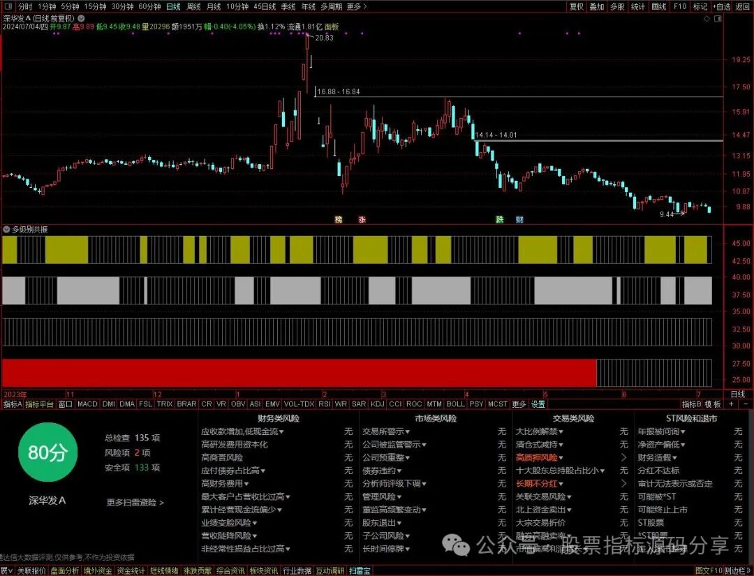This screenshot has width=754, height=576.
Task: Expand the 交易所警示 risk item
Action: (x=386, y=431)
